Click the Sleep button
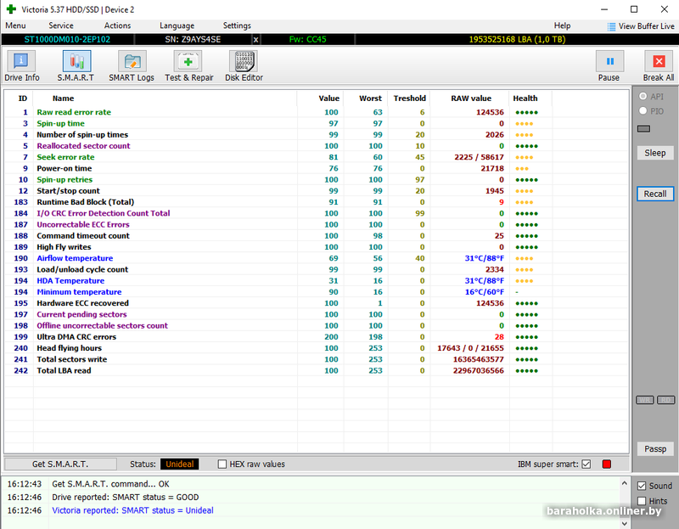The height and width of the screenshot is (529, 679). (x=654, y=153)
